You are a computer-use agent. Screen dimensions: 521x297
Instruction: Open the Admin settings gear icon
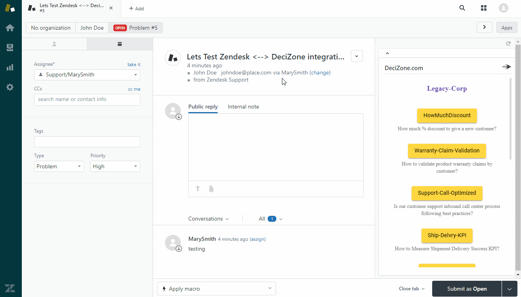(10, 87)
